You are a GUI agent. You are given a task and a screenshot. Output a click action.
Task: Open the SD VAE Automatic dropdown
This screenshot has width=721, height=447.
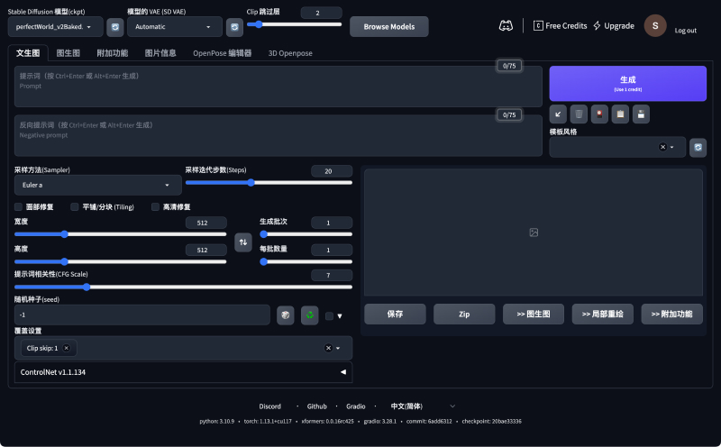pos(173,27)
